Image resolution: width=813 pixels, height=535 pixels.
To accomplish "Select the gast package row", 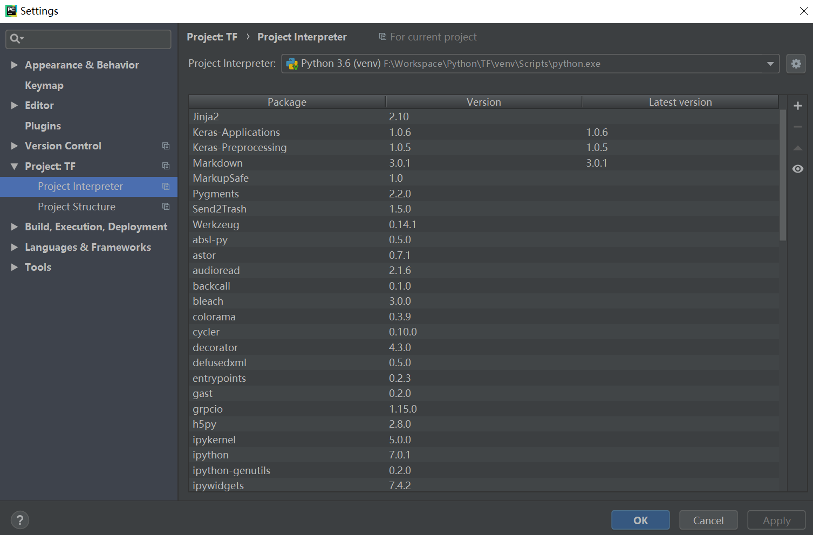I will click(x=484, y=393).
